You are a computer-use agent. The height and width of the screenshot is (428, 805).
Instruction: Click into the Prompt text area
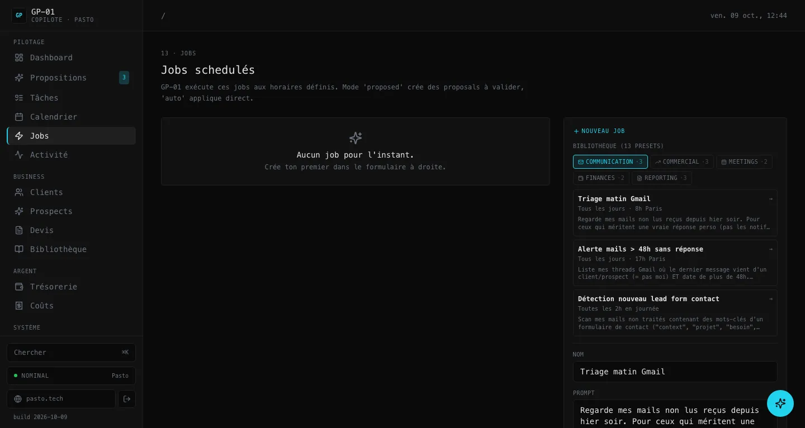tap(675, 413)
